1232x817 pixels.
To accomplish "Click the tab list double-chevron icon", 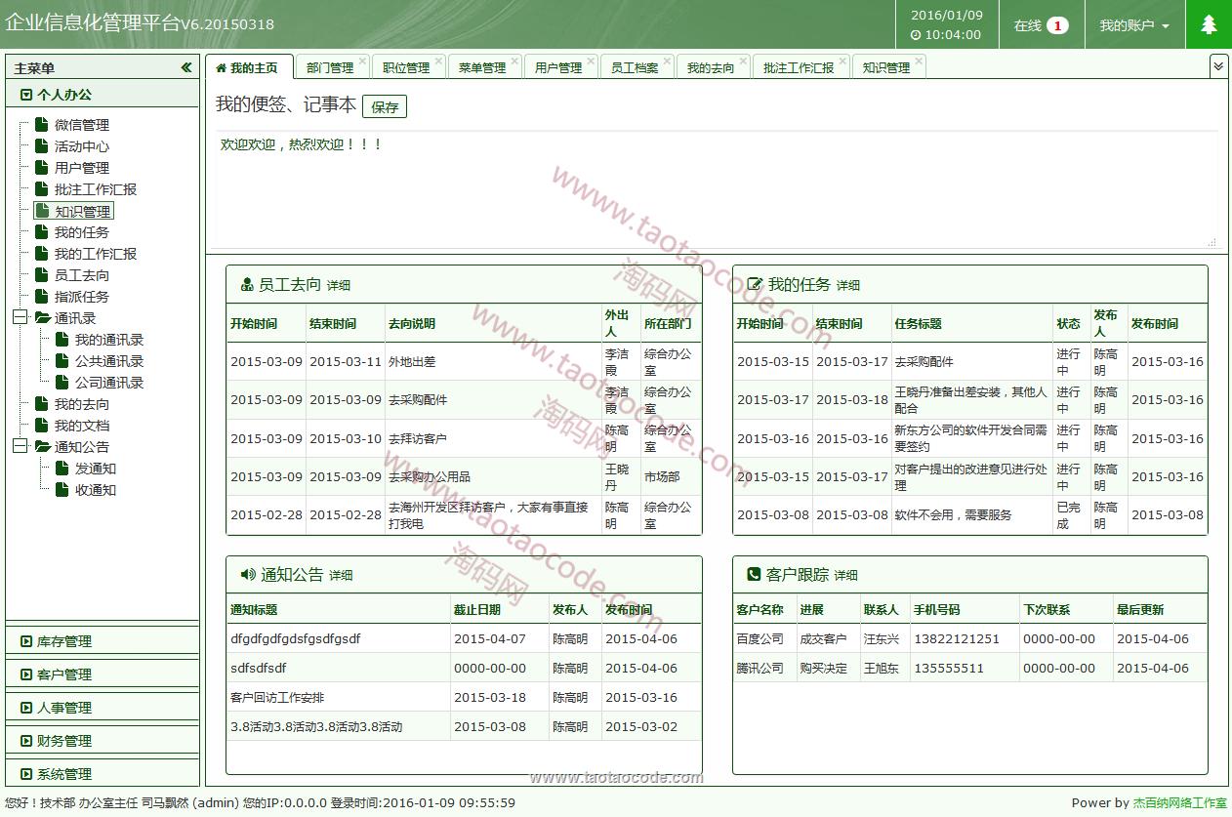I will tap(1218, 65).
